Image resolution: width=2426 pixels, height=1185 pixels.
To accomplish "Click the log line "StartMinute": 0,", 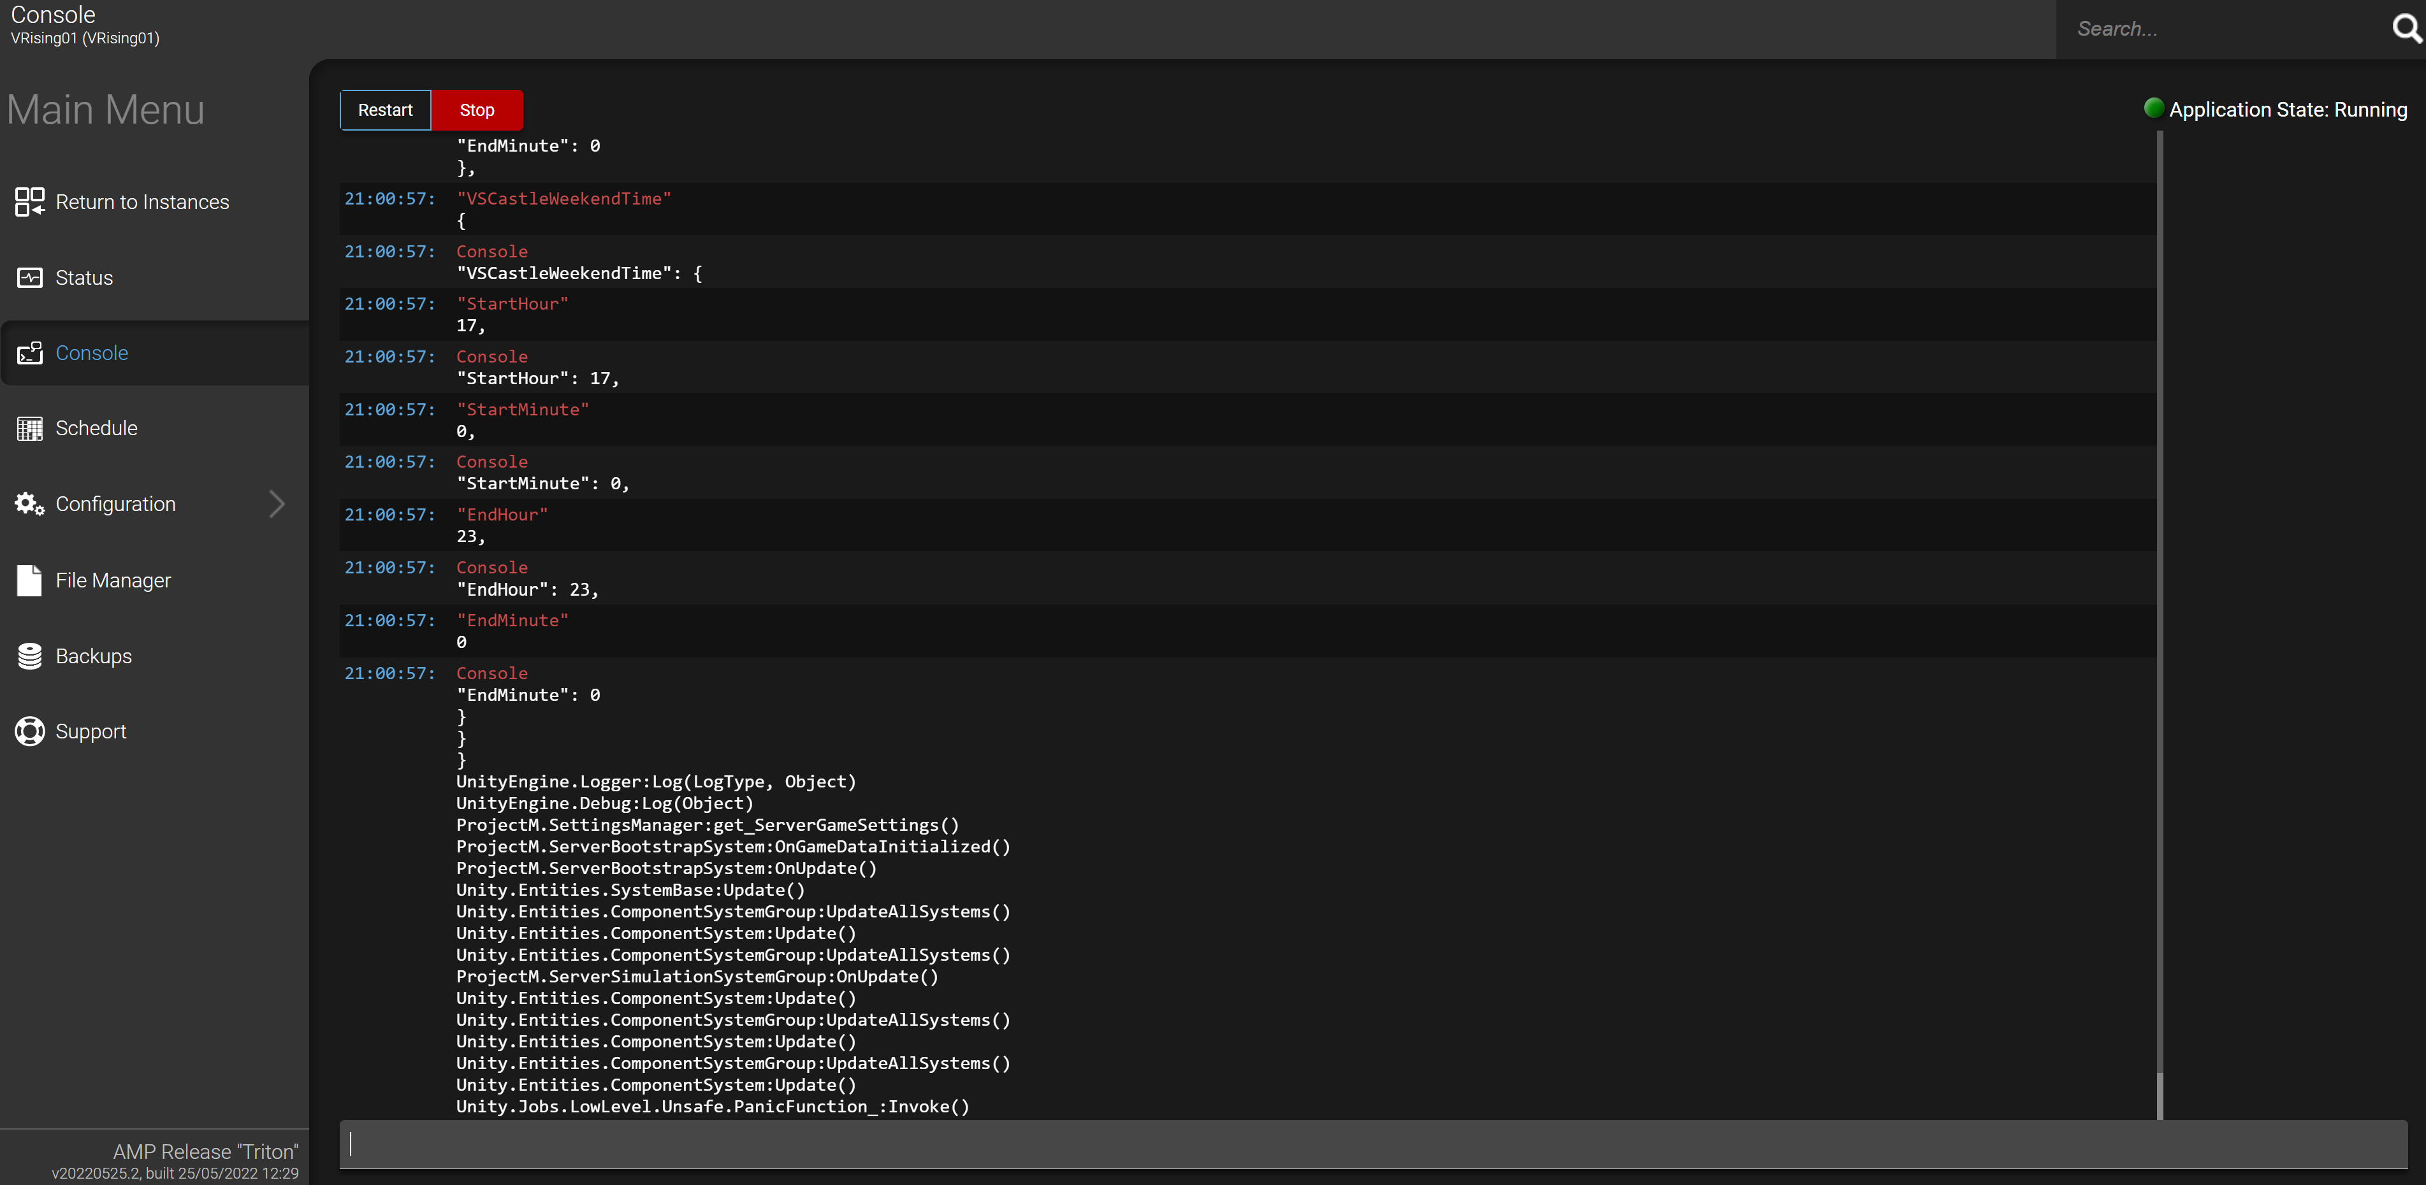I will point(544,484).
